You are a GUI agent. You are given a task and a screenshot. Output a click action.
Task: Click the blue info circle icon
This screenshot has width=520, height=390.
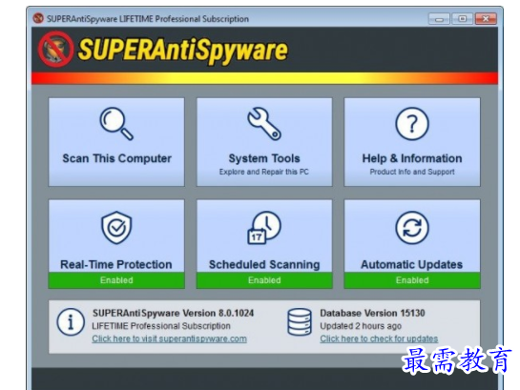(71, 321)
